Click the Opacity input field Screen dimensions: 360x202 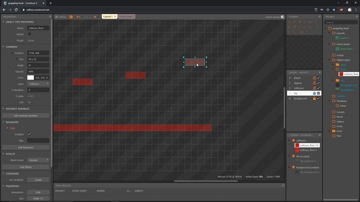[x=38, y=71]
